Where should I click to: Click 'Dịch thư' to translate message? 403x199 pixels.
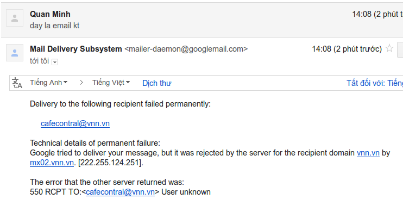(x=157, y=83)
